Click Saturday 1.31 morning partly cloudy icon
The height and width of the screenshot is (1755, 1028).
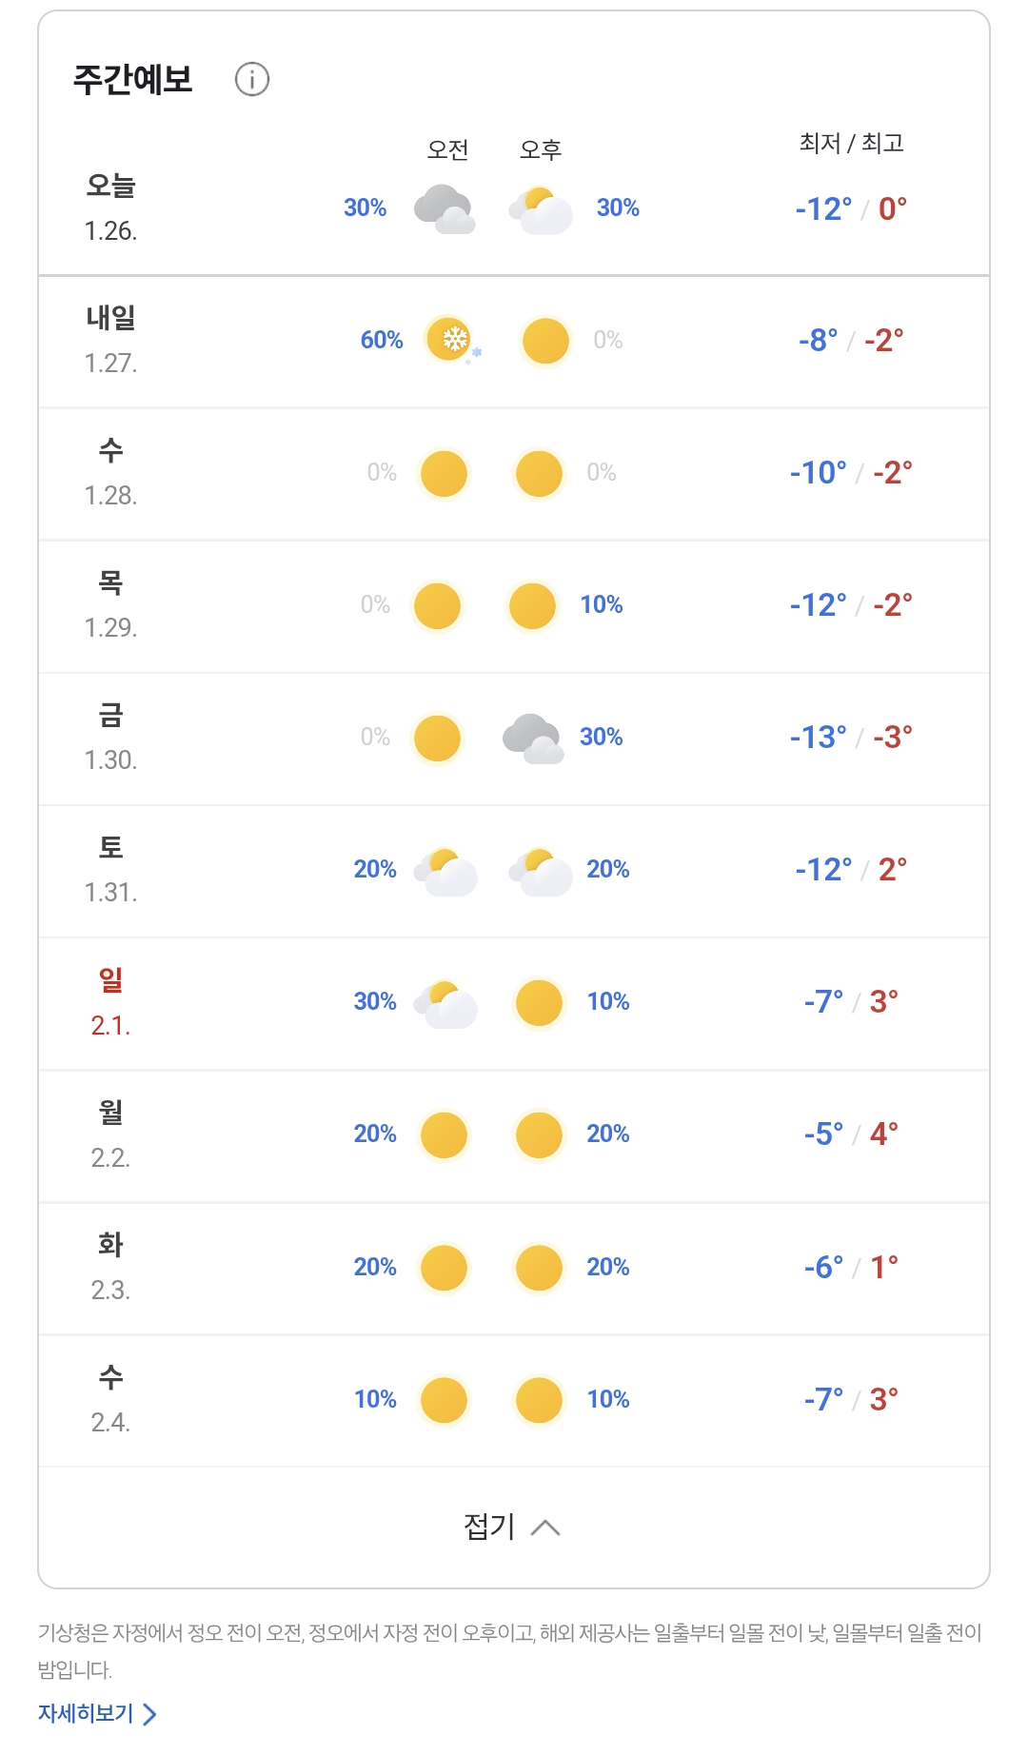click(x=445, y=871)
